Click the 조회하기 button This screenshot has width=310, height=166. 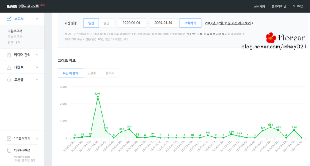[190, 23]
